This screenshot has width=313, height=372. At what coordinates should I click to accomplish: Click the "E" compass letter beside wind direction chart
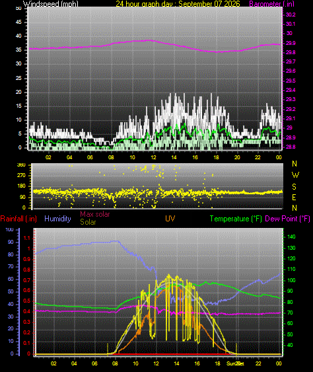pyautogui.click(x=294, y=197)
